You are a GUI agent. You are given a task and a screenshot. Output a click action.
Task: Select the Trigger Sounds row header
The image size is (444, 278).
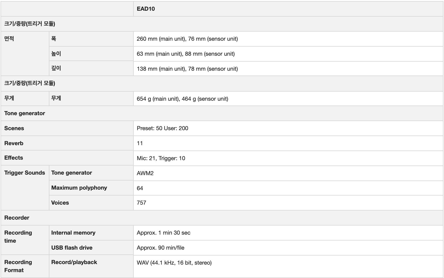click(x=25, y=173)
